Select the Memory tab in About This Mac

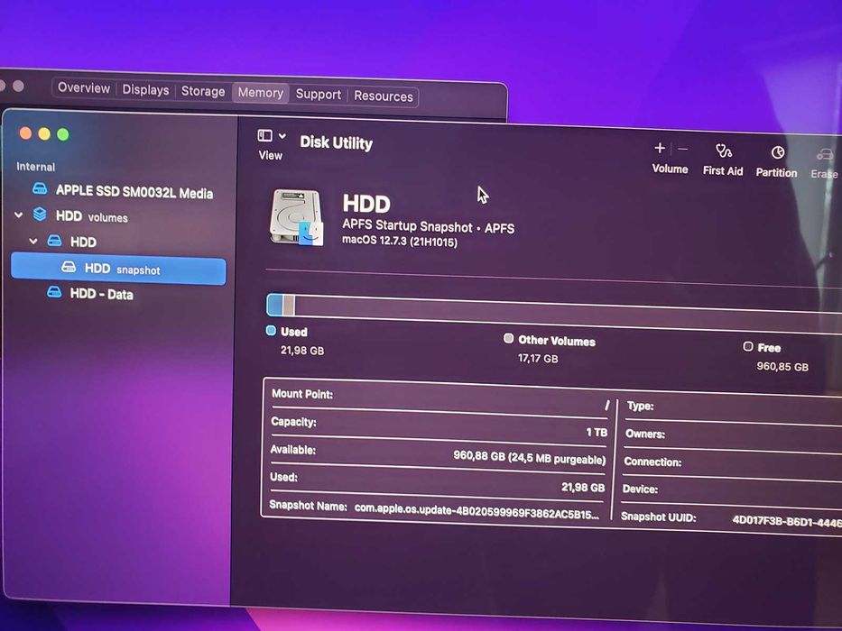261,93
